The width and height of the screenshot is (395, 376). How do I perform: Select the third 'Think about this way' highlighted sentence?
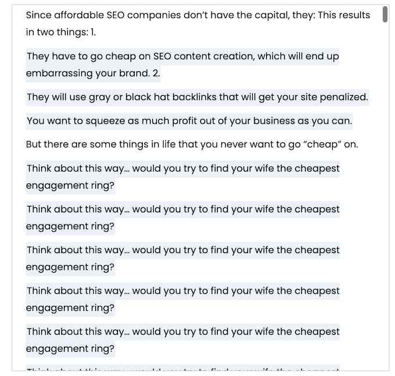[183, 259]
